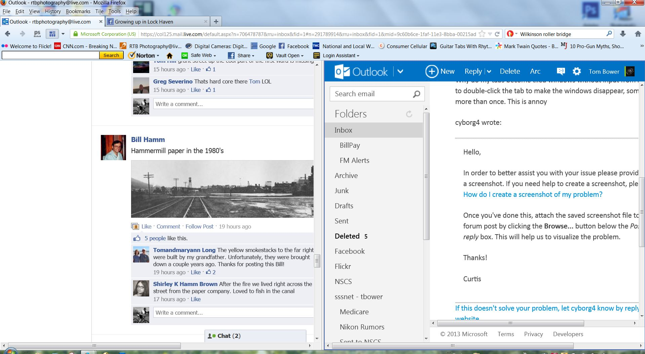Bookmark this page with the star icon
Viewport: 645px width, 354px height.
pyautogui.click(x=482, y=34)
